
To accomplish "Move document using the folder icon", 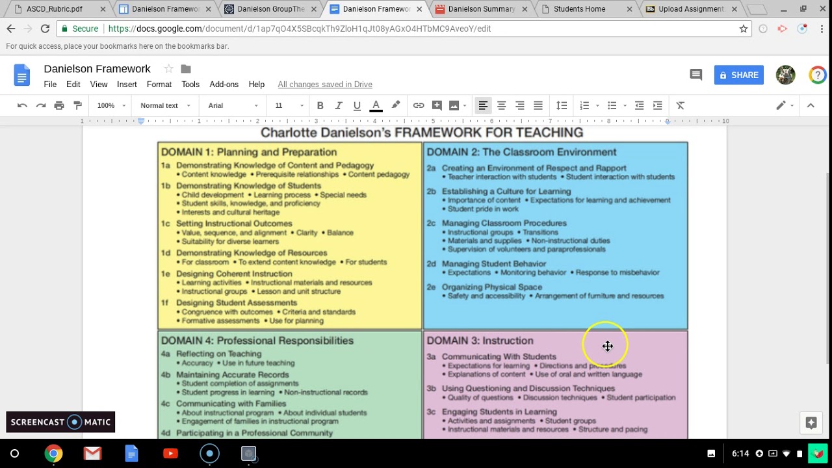I will click(x=186, y=69).
